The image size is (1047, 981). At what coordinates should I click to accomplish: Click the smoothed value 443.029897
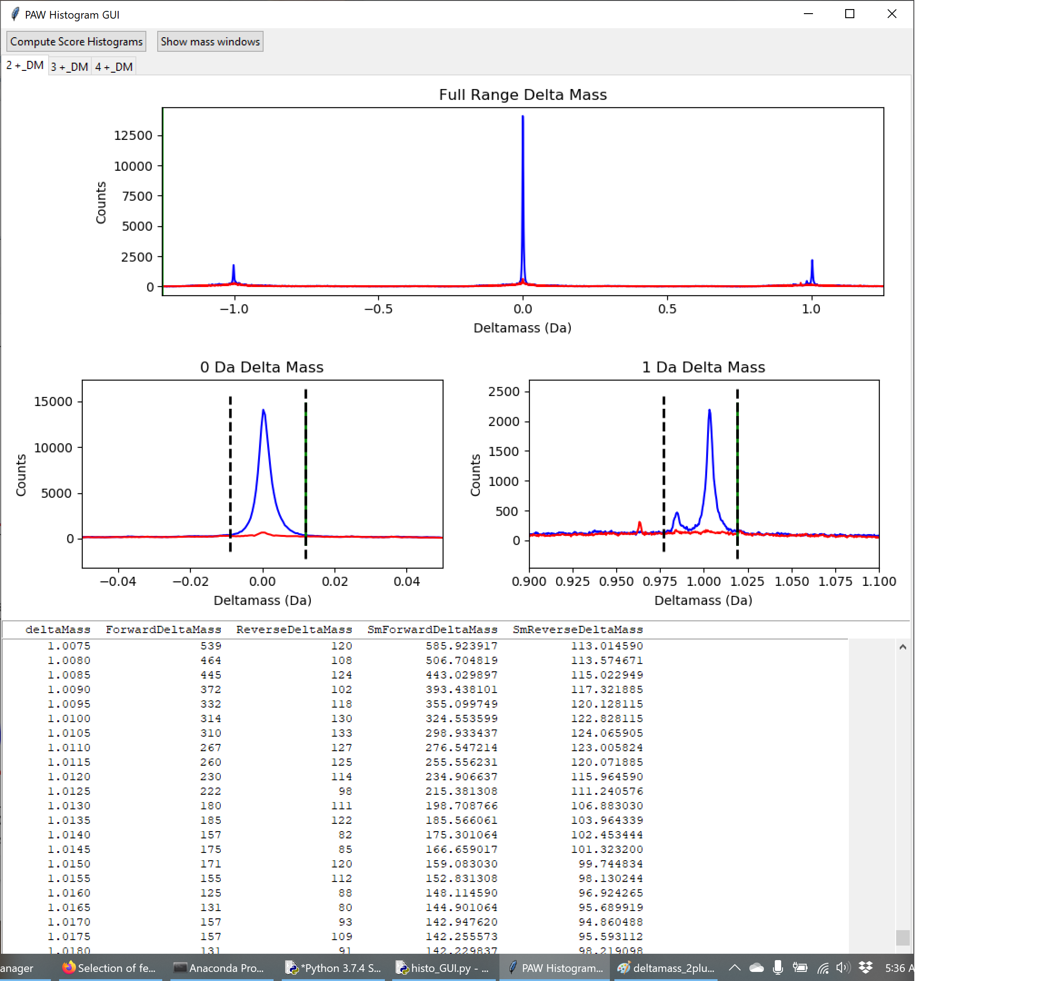coord(461,675)
